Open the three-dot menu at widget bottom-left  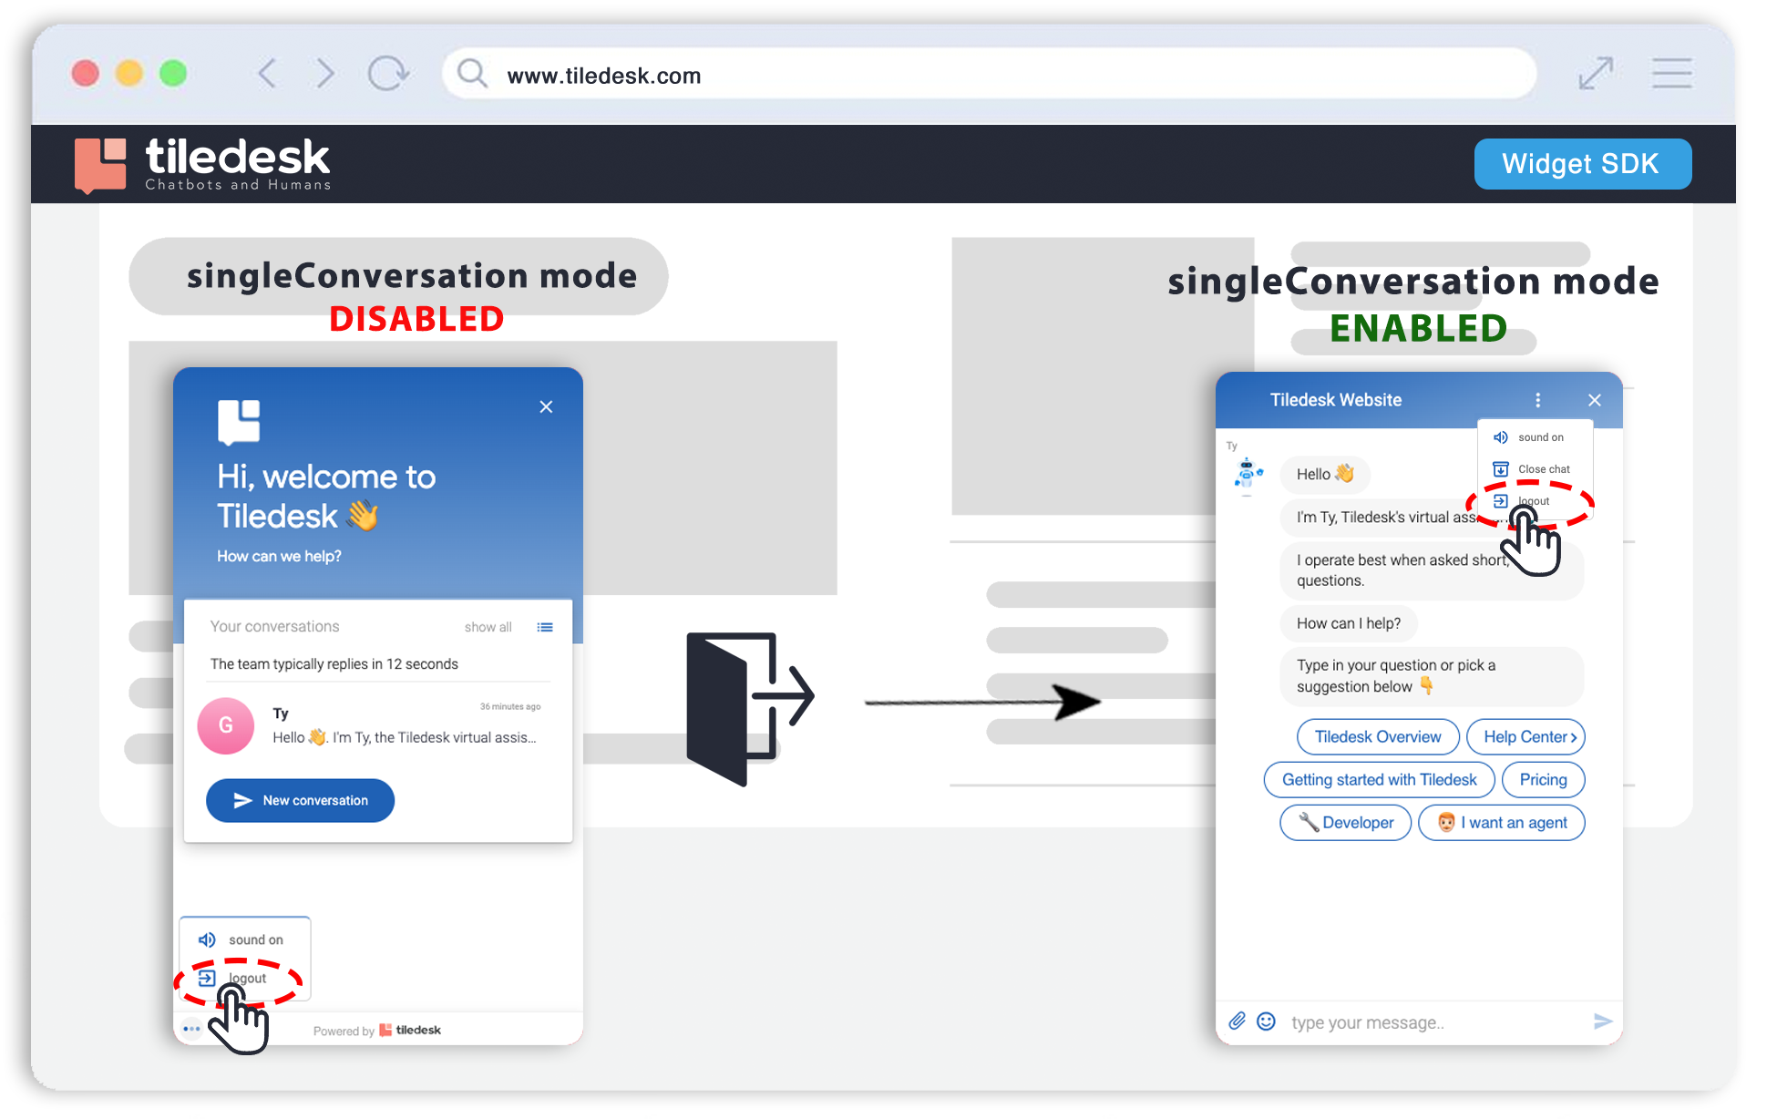(191, 1029)
